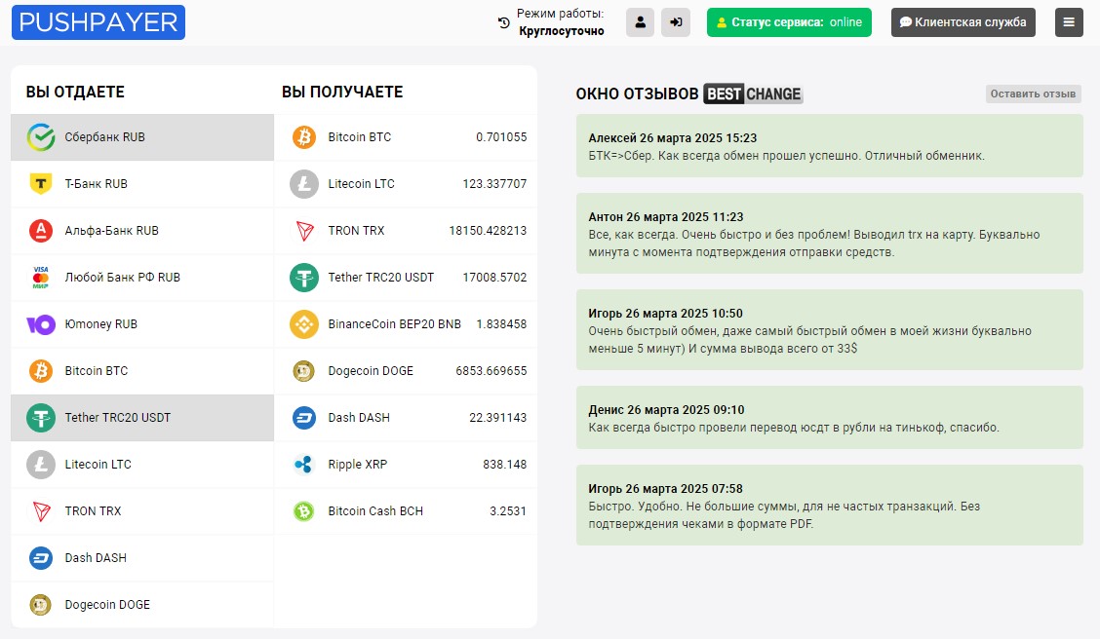This screenshot has height=639, width=1100.
Task: Select Dash DASH label in give column
Action: [x=97, y=558]
